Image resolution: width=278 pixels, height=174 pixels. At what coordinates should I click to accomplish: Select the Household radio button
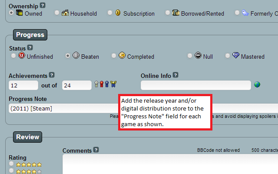click(57, 13)
